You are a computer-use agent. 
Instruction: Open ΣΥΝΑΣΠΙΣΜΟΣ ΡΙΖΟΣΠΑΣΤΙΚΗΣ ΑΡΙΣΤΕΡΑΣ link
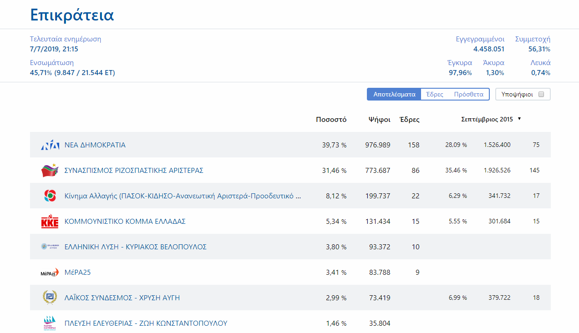coord(134,171)
